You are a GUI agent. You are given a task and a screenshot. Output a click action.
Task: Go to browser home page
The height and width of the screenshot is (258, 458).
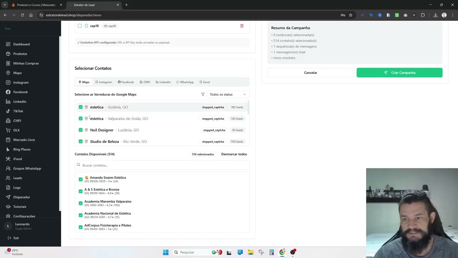[31, 15]
